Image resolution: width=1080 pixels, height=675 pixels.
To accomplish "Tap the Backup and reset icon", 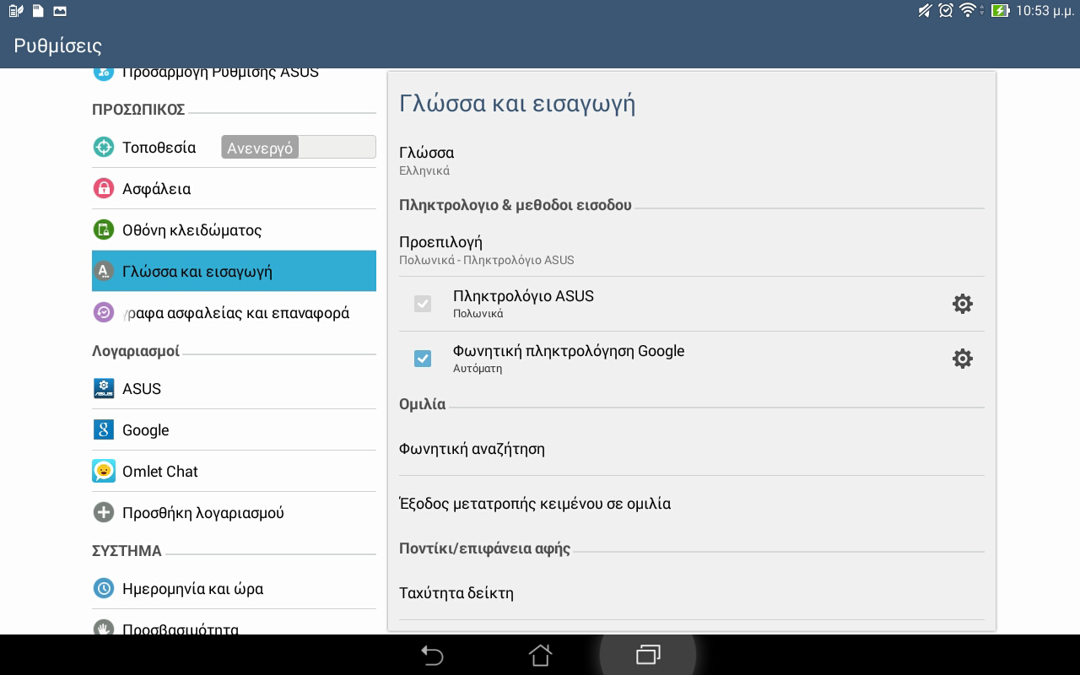I will pyautogui.click(x=103, y=312).
